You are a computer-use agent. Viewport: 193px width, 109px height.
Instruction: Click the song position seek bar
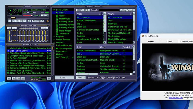pos(28,18)
